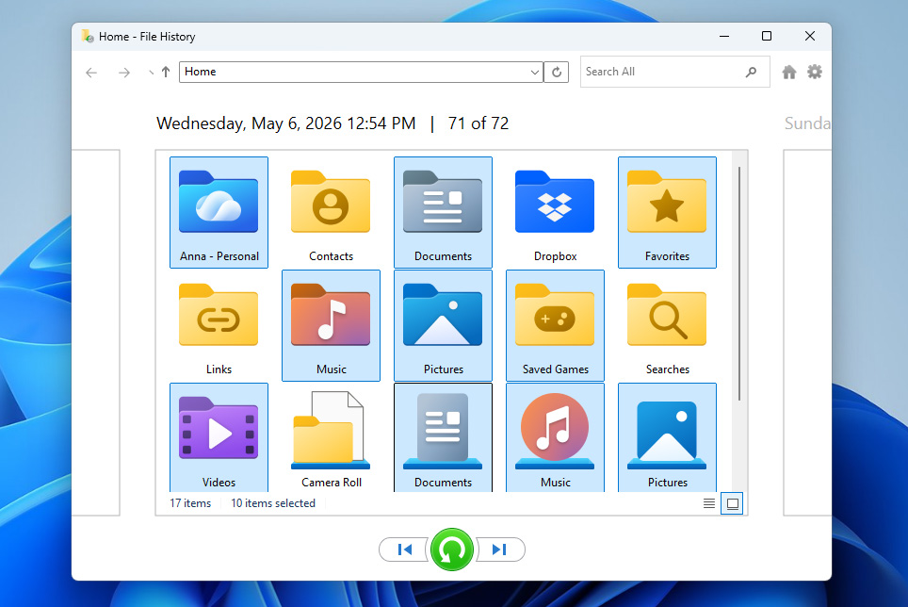This screenshot has width=908, height=607.
Task: Switch to large icons view
Action: [732, 504]
